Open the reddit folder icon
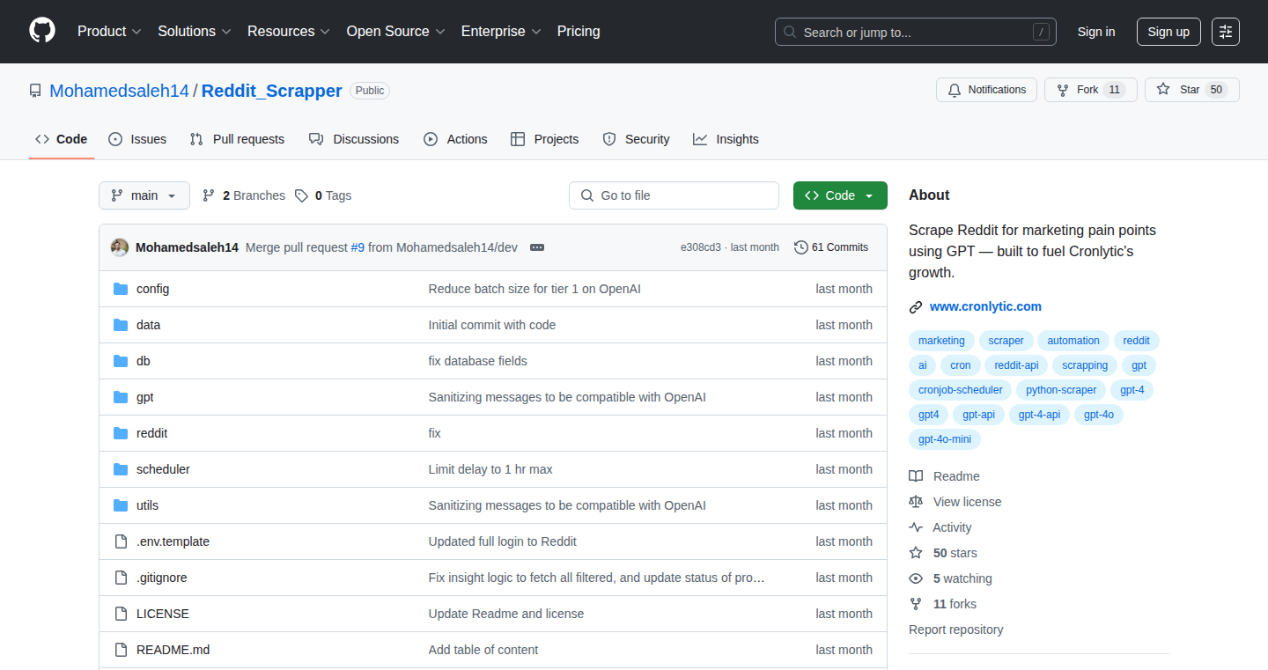This screenshot has height=670, width=1268. [121, 433]
